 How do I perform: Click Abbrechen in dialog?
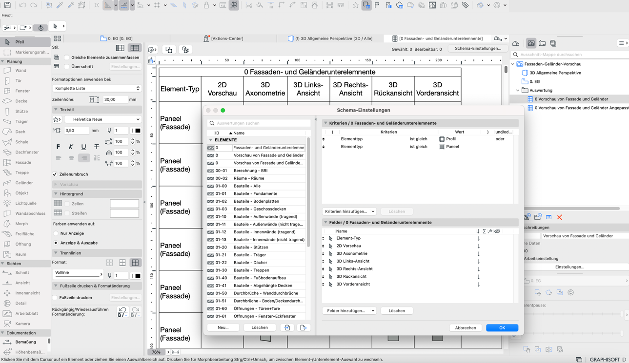pos(466,328)
